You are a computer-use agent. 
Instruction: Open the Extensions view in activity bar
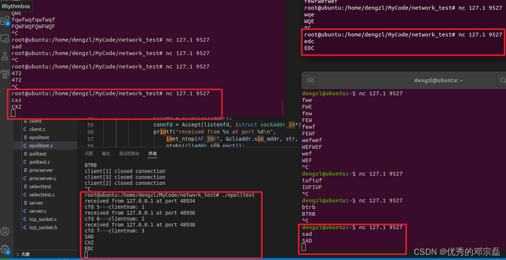coord(5,20)
